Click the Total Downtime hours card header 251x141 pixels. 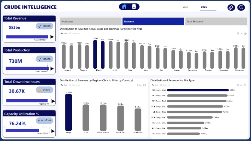29,82
